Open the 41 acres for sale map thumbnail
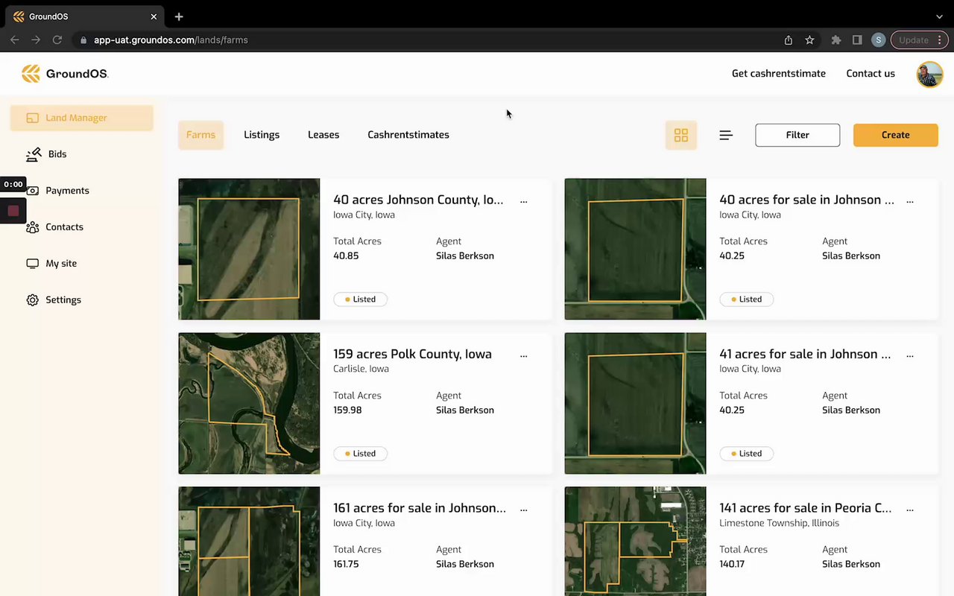954x596 pixels. (x=635, y=403)
